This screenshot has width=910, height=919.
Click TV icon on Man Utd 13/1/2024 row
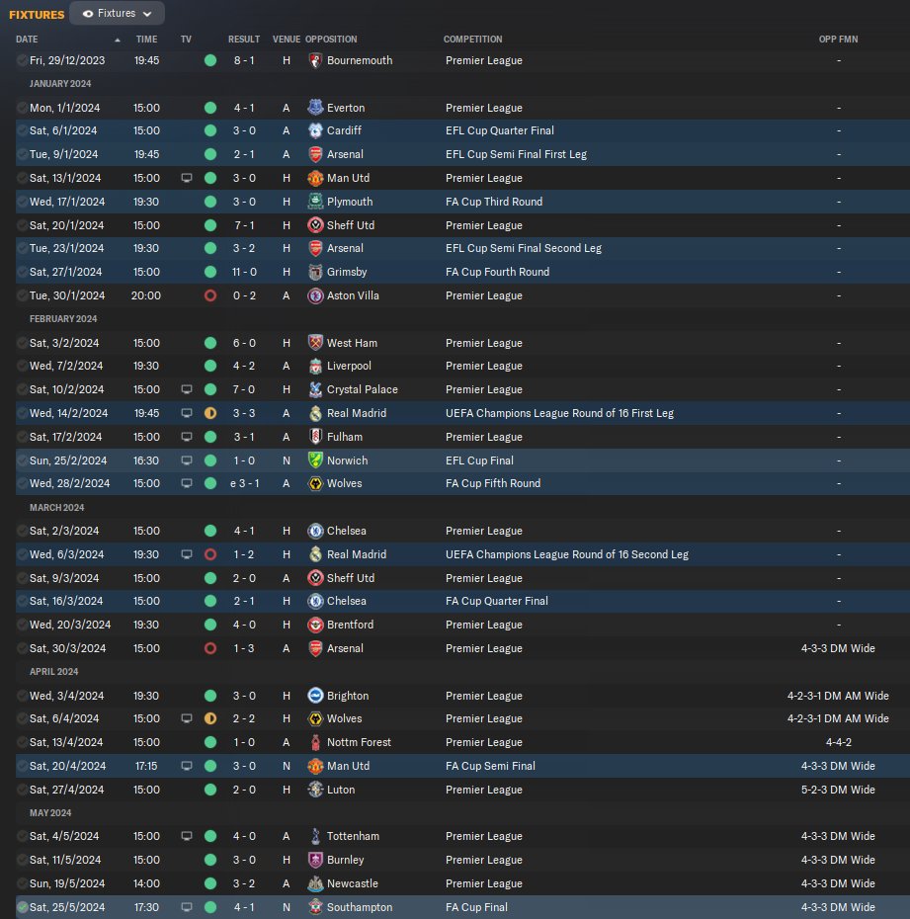click(187, 178)
